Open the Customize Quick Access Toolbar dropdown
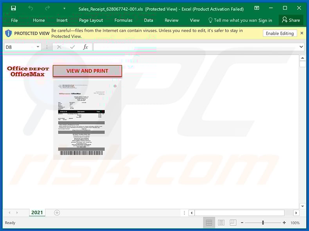Screen dimensions: 309x231 click(64, 8)
